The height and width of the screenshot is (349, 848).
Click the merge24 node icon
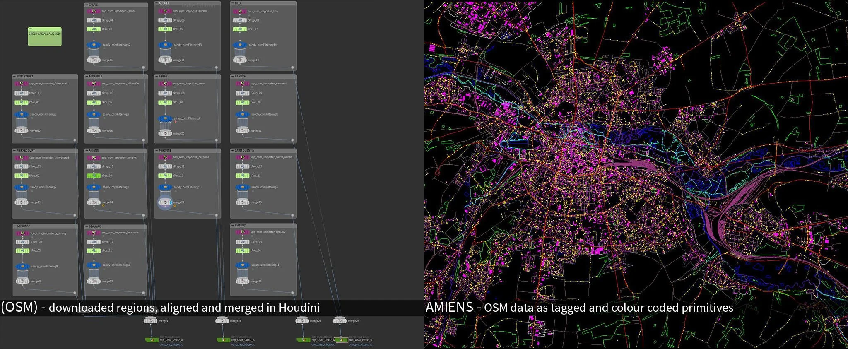coord(243,282)
